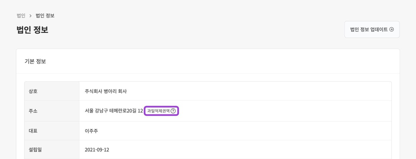Go to 법인 in the breadcrumb

coord(21,15)
